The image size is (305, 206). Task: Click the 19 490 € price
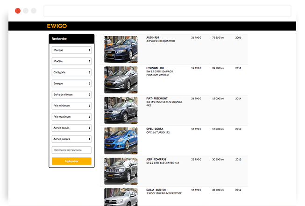click(x=196, y=68)
